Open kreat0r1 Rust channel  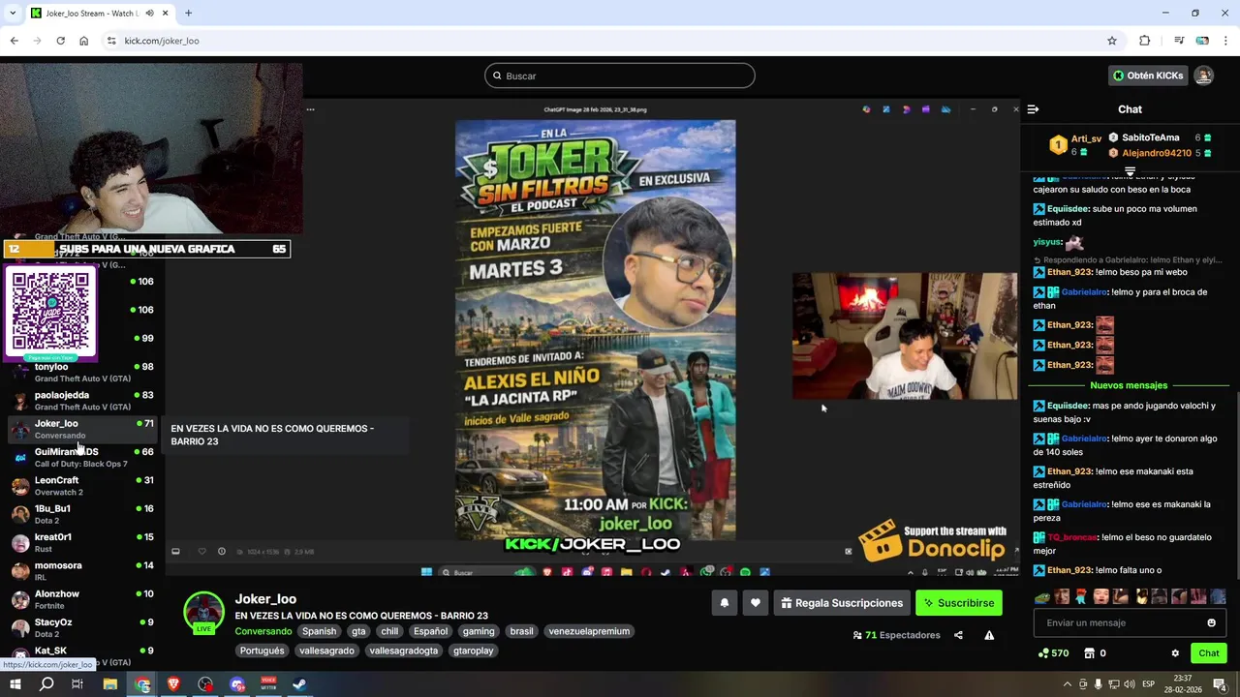tap(81, 542)
